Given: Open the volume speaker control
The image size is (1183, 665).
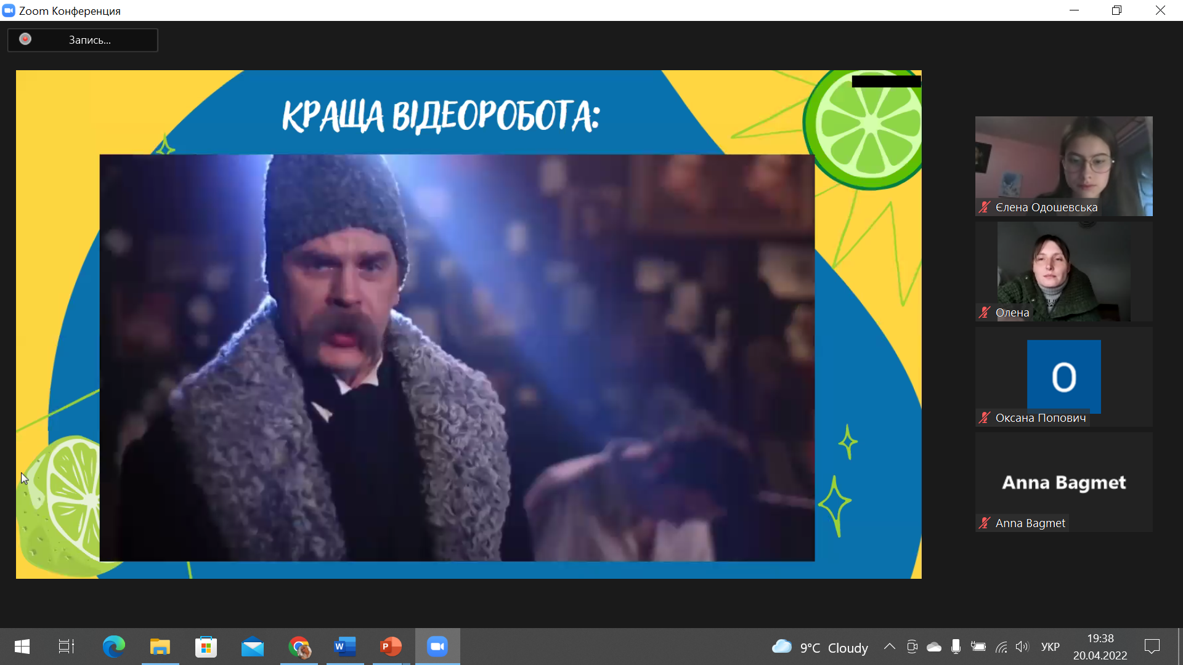Looking at the screenshot, I should pyautogui.click(x=1022, y=647).
